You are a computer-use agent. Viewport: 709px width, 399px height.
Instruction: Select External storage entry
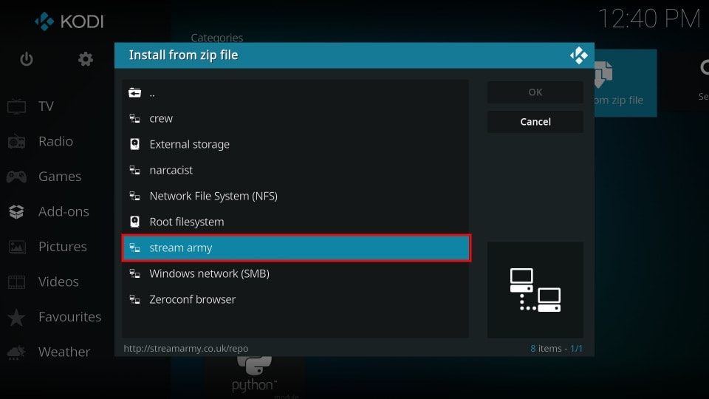pos(295,144)
